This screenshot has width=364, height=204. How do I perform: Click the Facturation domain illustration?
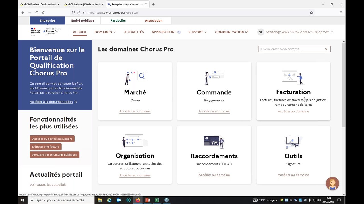pyautogui.click(x=293, y=77)
